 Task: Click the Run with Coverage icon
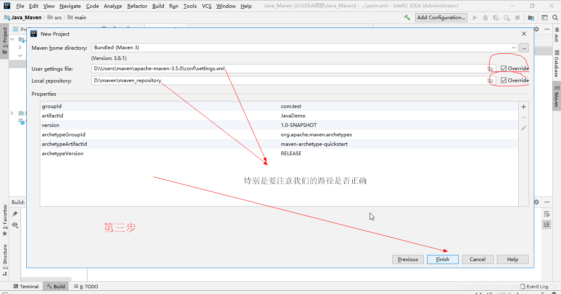pyautogui.click(x=496, y=18)
